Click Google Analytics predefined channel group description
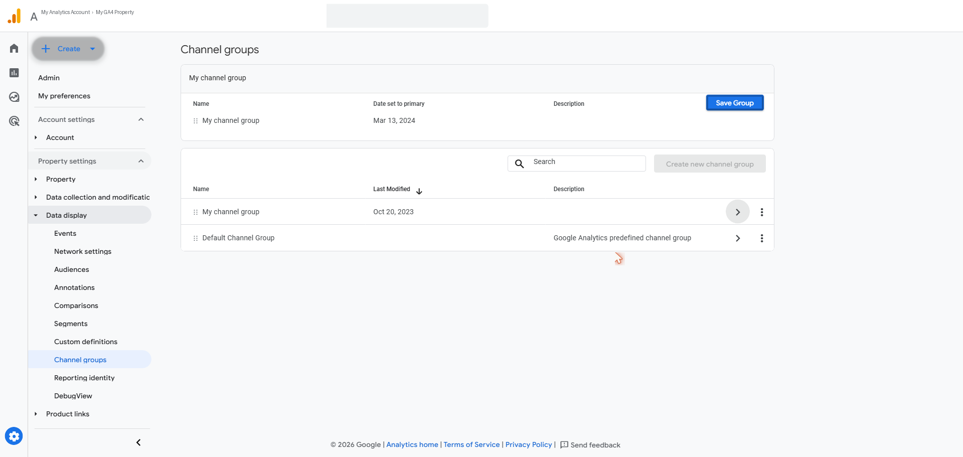 point(622,238)
